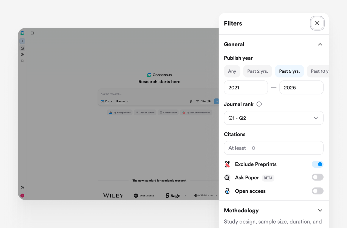Open the ACS Publications link
Viewport: 347px width, 228px height.
coord(205,196)
